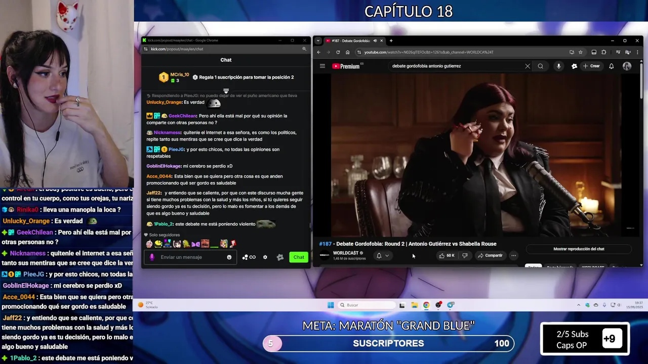The height and width of the screenshot is (364, 648).
Task: Expand the WORLDCAST subscription bell dropdown
Action: point(382,256)
